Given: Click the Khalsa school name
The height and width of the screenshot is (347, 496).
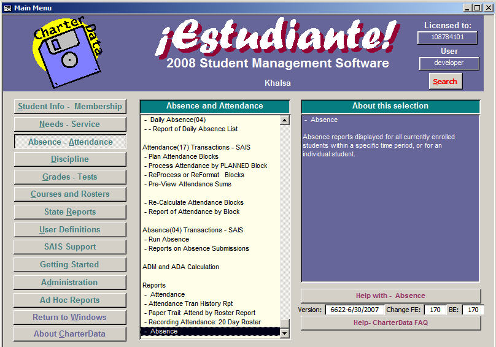Looking at the screenshot, I should (x=277, y=83).
